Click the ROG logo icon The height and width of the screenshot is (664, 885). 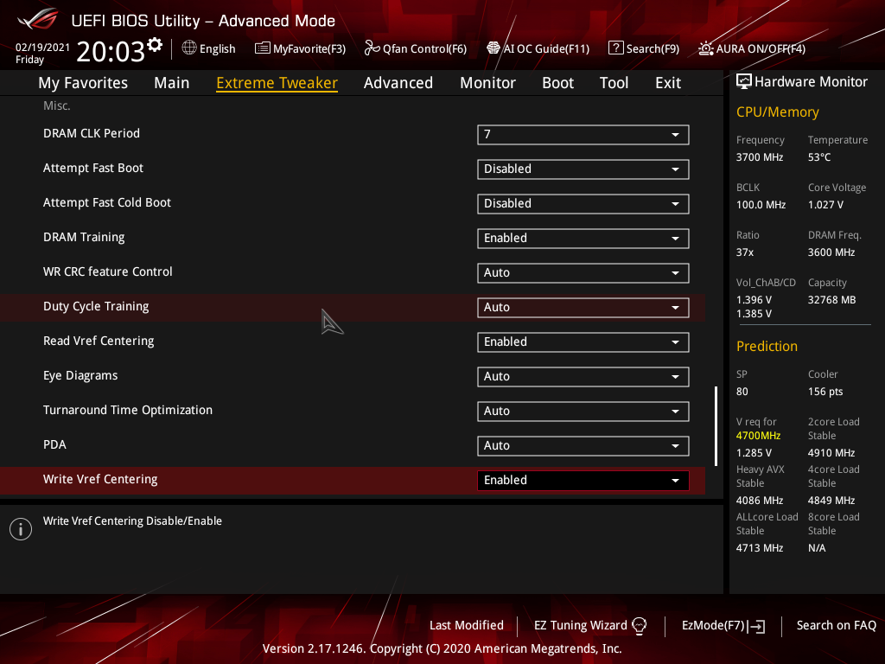pos(37,20)
